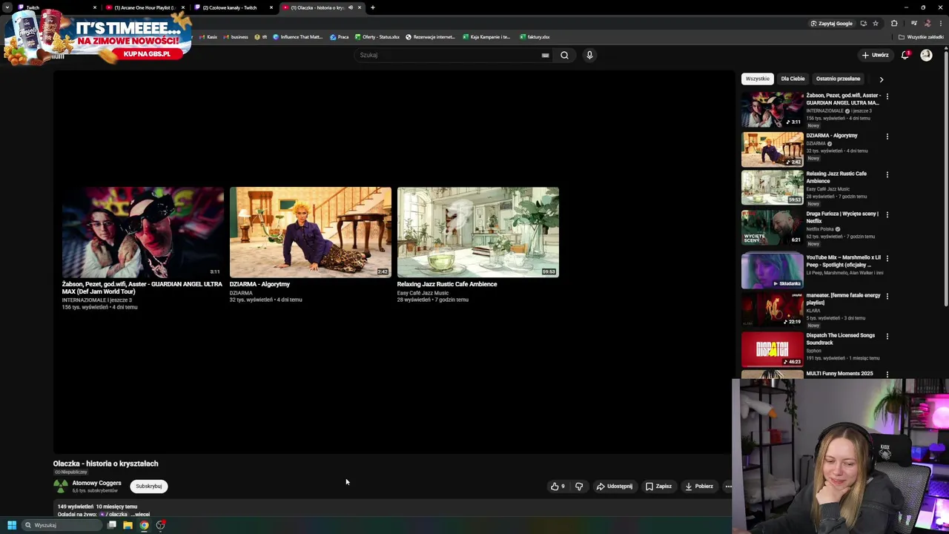Open faktury.xlsx bookmark
Viewport: 949px width, 534px height.
tap(535, 37)
